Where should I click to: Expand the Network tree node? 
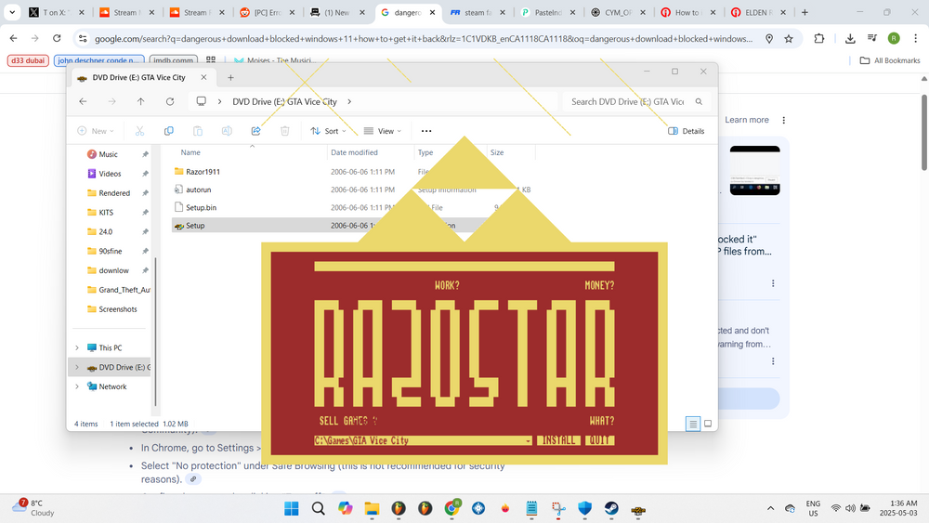77,386
